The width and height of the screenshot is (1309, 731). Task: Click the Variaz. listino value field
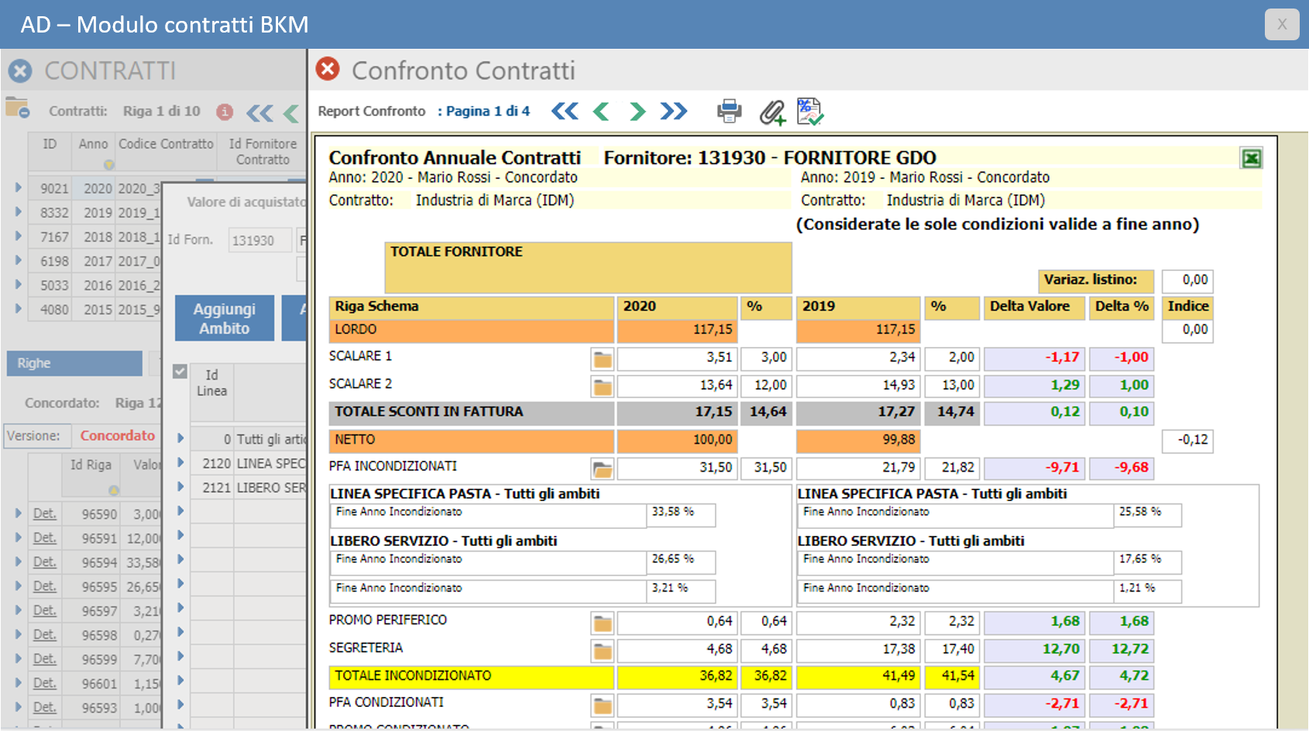tap(1187, 280)
